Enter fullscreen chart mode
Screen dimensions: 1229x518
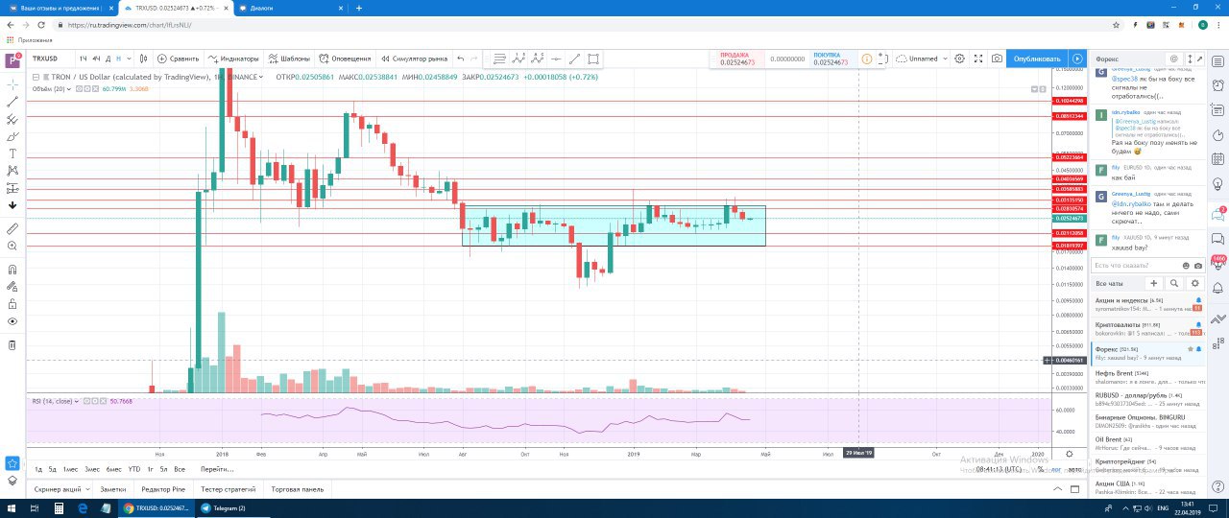[978, 59]
